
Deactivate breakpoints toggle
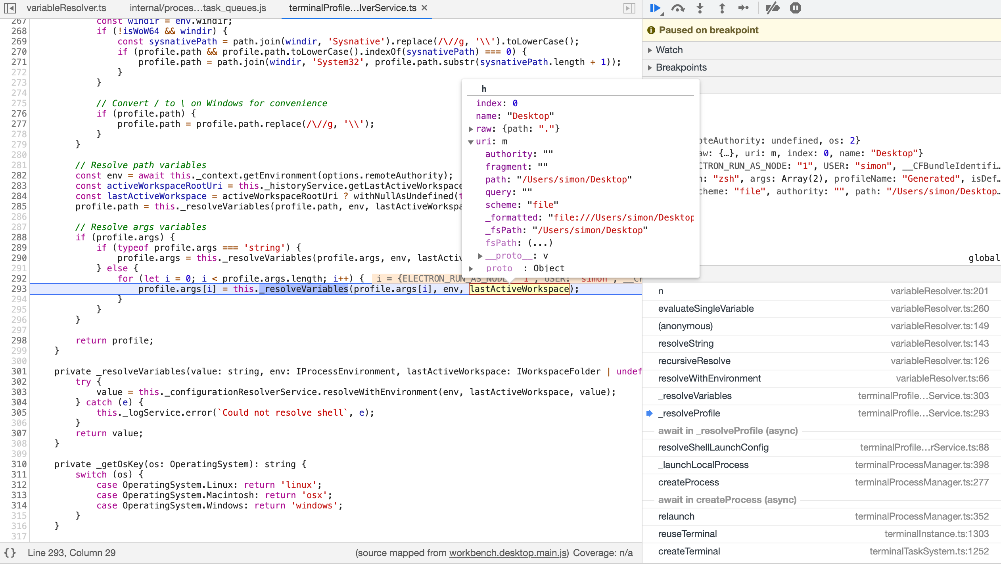(x=772, y=8)
